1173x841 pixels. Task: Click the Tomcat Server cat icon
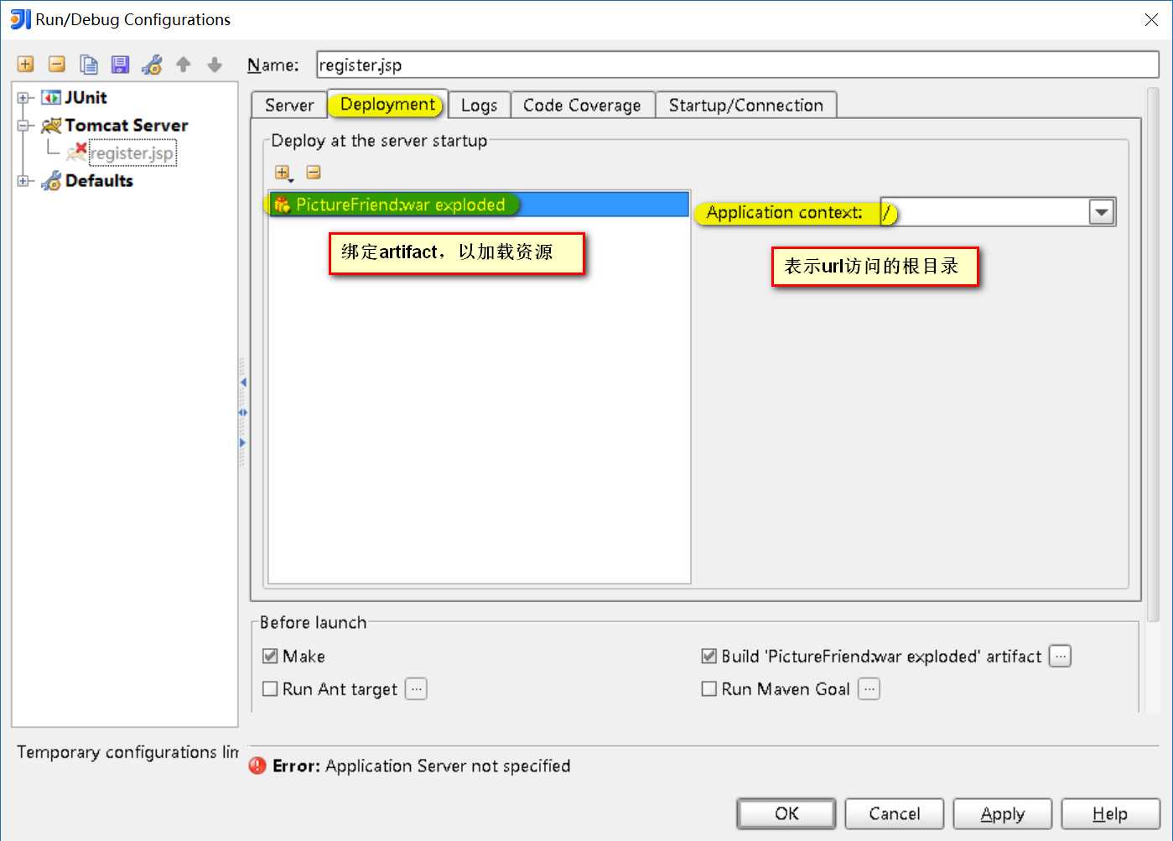[51, 126]
